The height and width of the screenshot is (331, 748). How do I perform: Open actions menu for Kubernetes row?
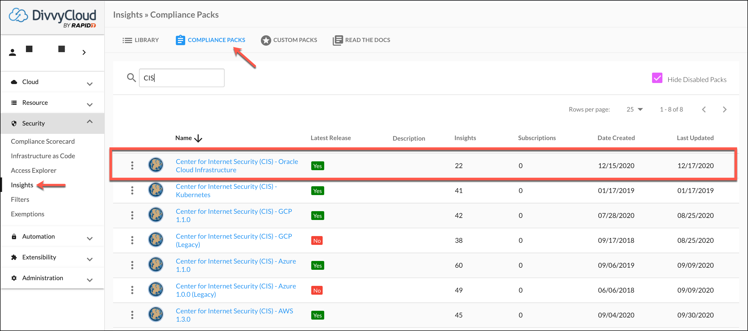(132, 191)
